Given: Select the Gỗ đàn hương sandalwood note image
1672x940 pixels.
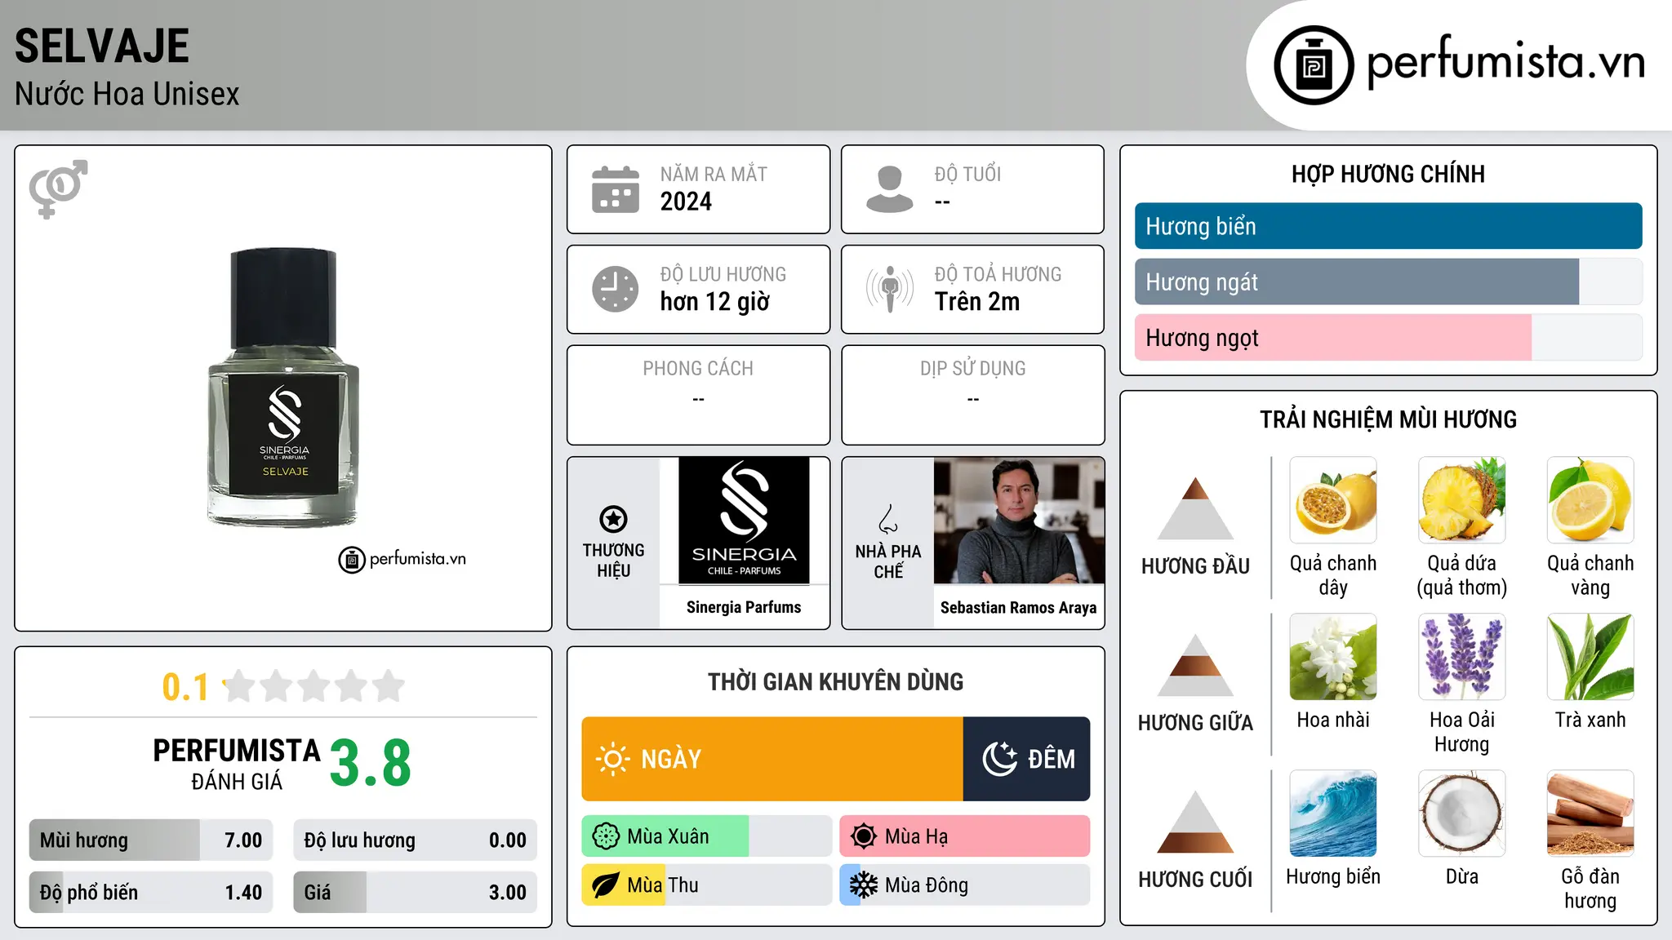Looking at the screenshot, I should click(x=1590, y=814).
